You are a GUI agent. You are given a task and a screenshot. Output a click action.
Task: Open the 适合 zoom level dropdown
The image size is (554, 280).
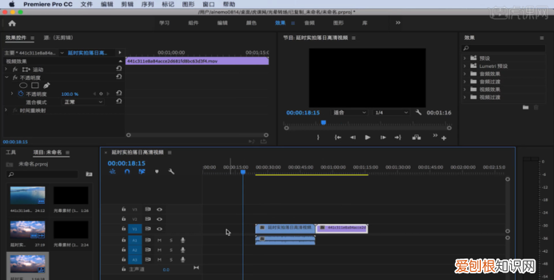[349, 112]
